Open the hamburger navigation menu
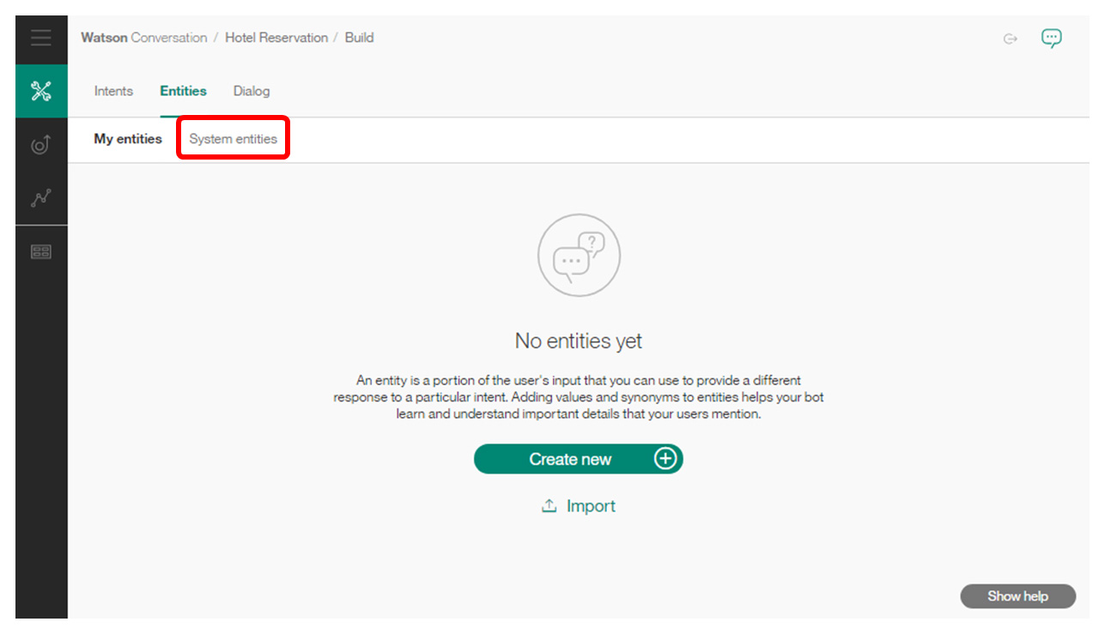The image size is (1111, 640). pyautogui.click(x=40, y=39)
